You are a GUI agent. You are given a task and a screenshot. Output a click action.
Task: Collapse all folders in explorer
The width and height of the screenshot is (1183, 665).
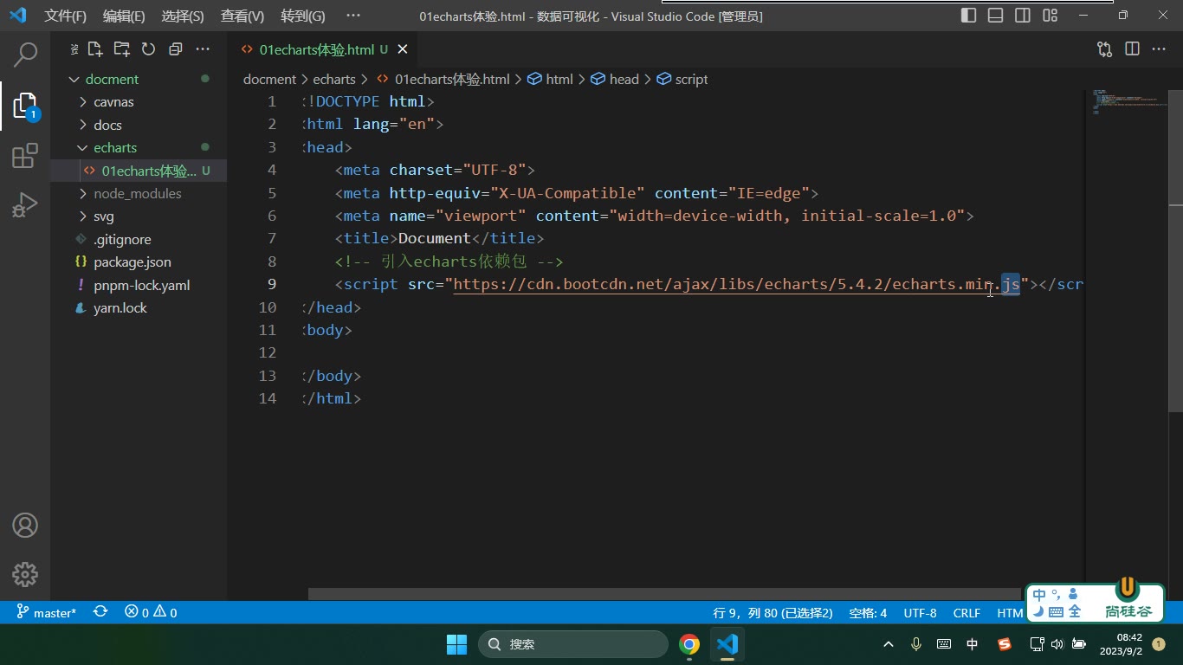point(175,49)
